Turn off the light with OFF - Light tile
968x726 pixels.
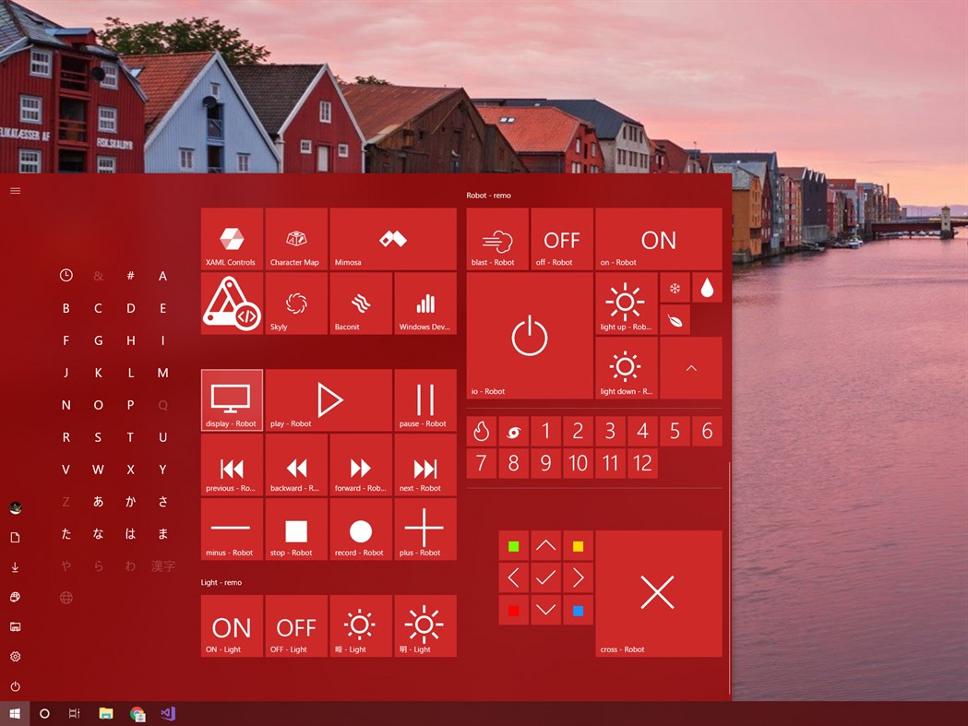coord(296,626)
